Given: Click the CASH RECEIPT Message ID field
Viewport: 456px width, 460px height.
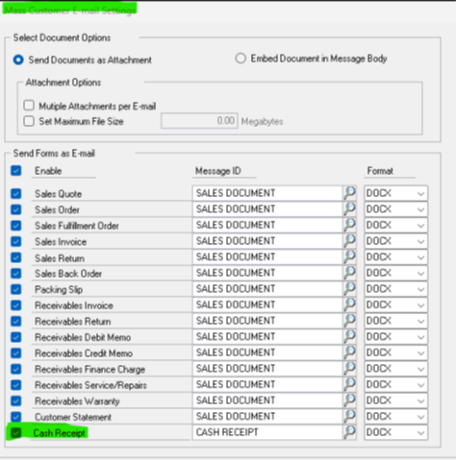Looking at the screenshot, I should [267, 432].
